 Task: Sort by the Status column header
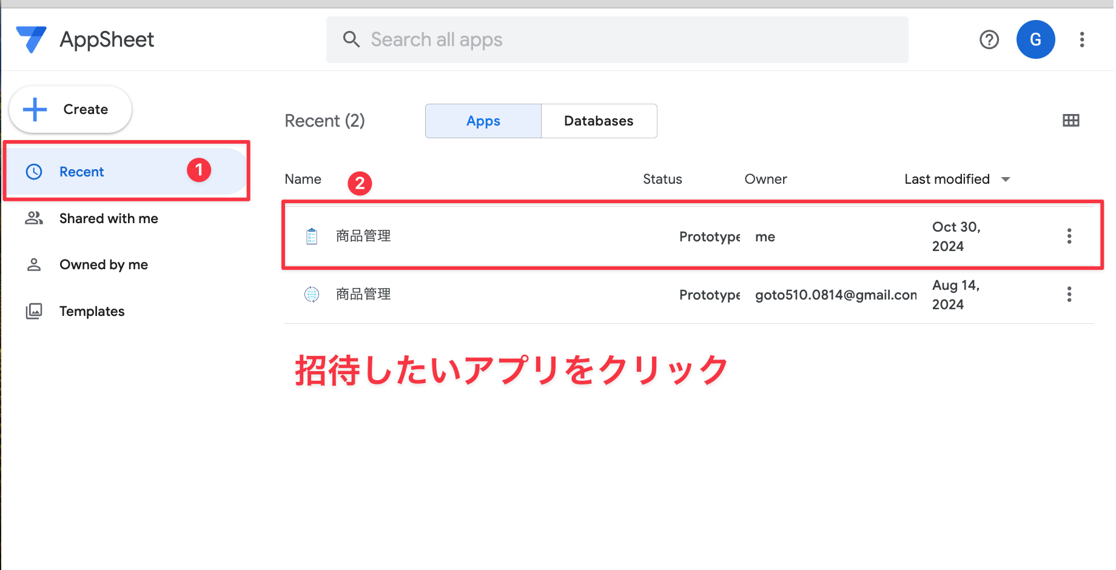[662, 179]
